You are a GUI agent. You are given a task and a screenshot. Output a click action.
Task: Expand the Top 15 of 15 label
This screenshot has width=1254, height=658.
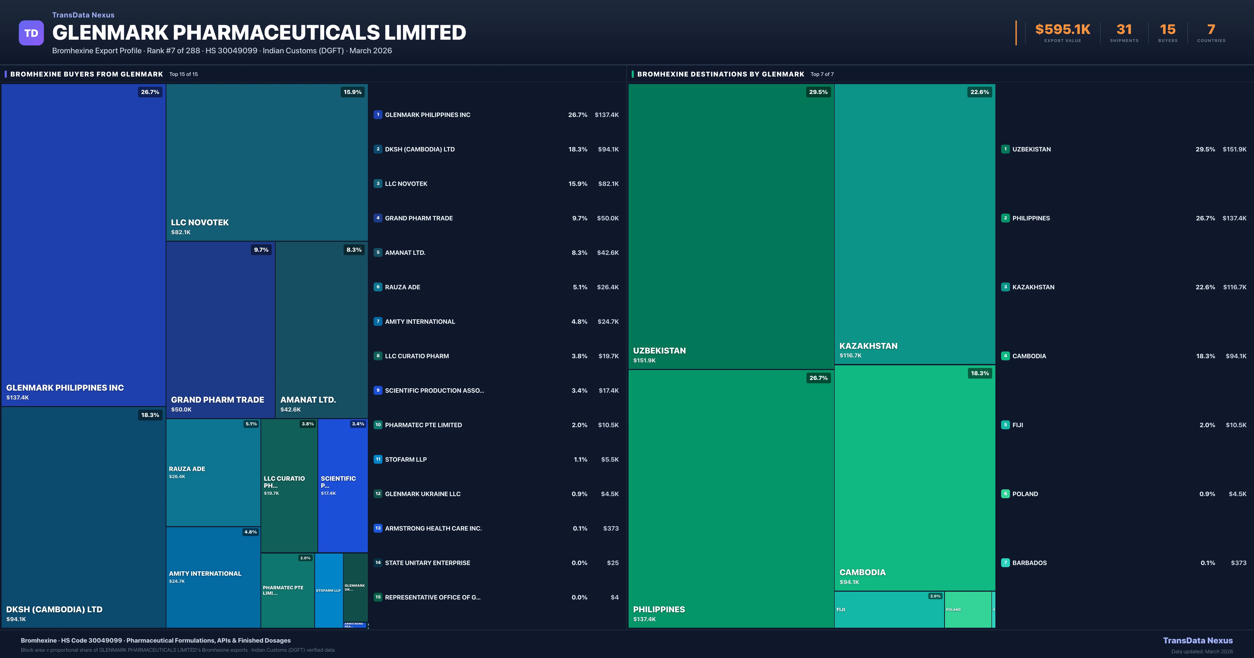point(183,74)
